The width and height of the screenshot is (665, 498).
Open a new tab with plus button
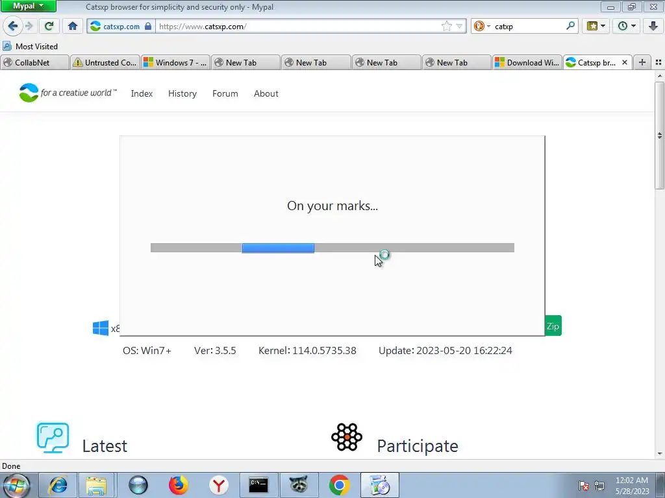642,63
